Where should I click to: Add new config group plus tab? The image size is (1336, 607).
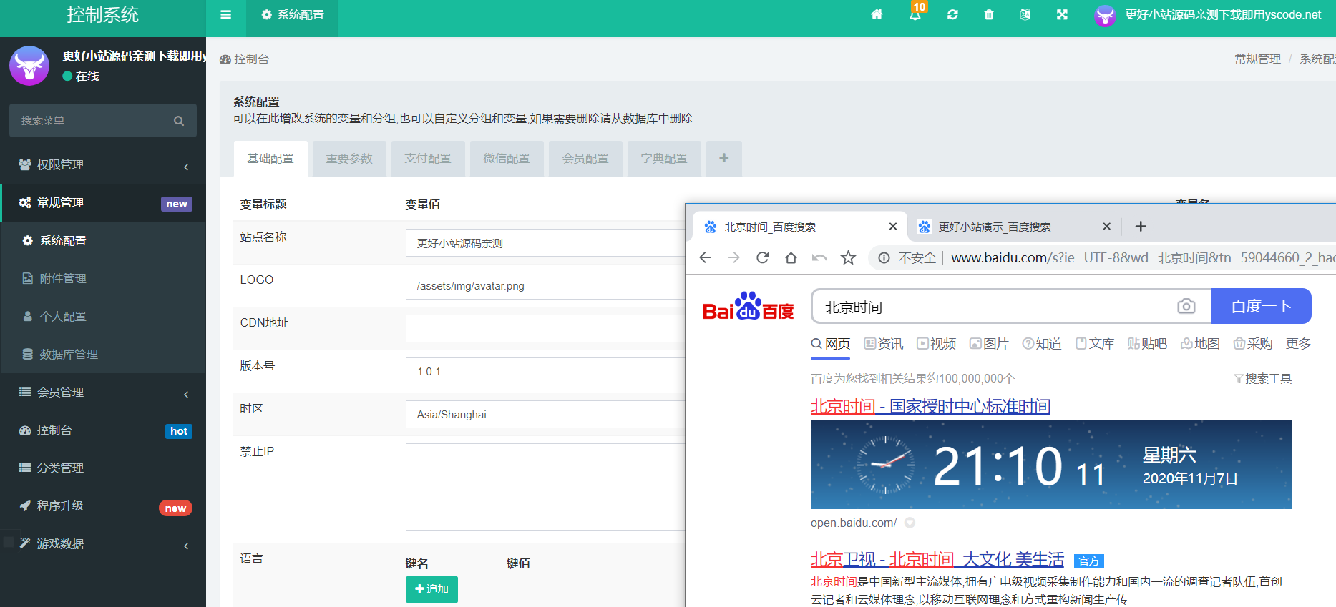(724, 159)
